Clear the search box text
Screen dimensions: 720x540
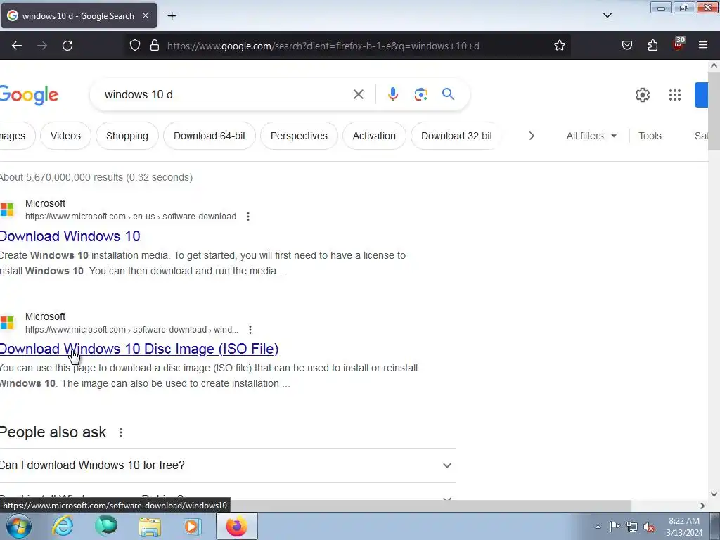(x=358, y=95)
